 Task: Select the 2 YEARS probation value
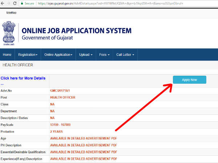[x=56, y=131]
